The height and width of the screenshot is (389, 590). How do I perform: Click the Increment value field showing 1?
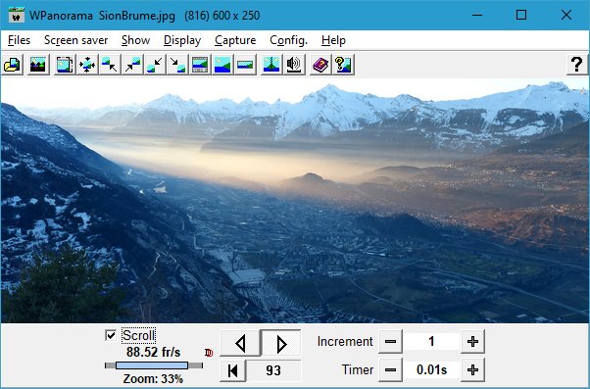[431, 342]
